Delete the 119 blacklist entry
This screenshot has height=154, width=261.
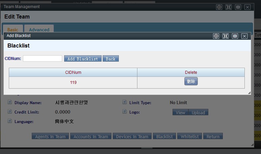191,82
